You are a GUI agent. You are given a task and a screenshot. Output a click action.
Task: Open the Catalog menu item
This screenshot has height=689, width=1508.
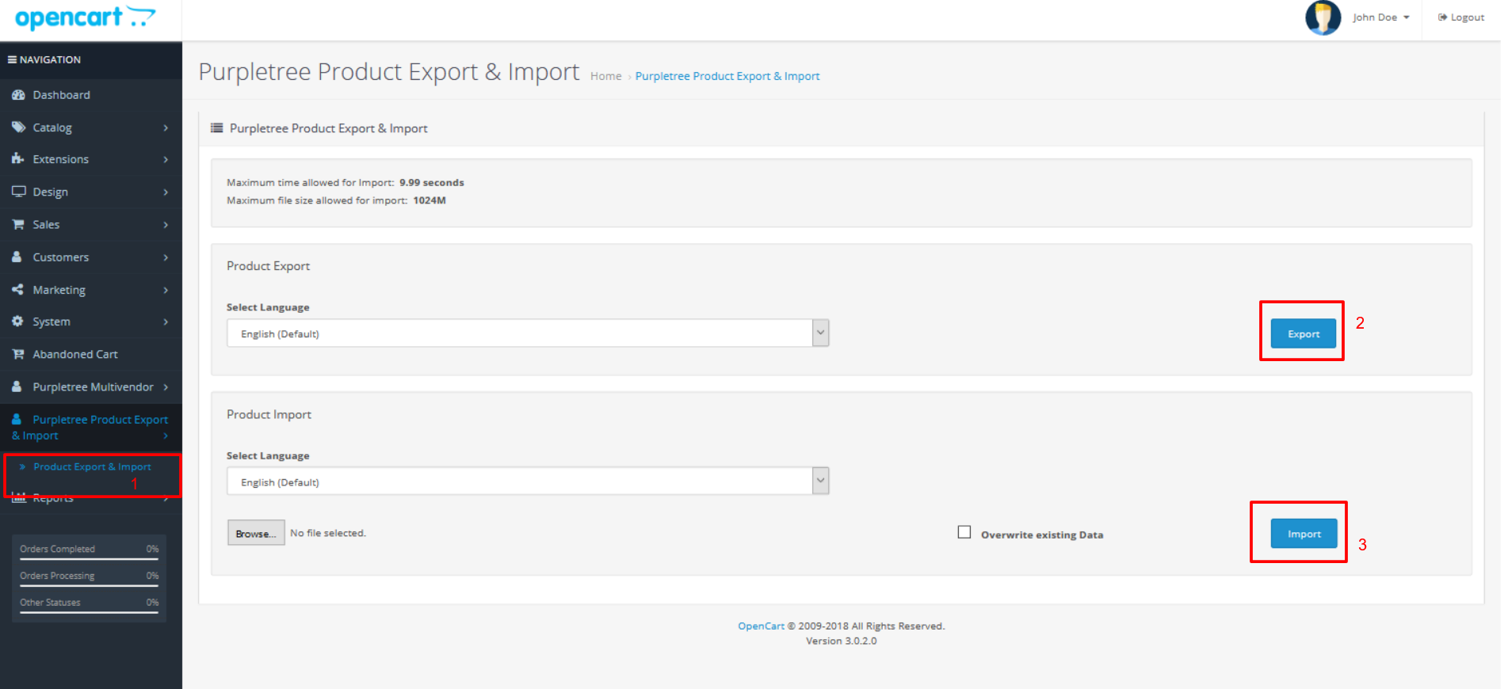[x=91, y=128]
